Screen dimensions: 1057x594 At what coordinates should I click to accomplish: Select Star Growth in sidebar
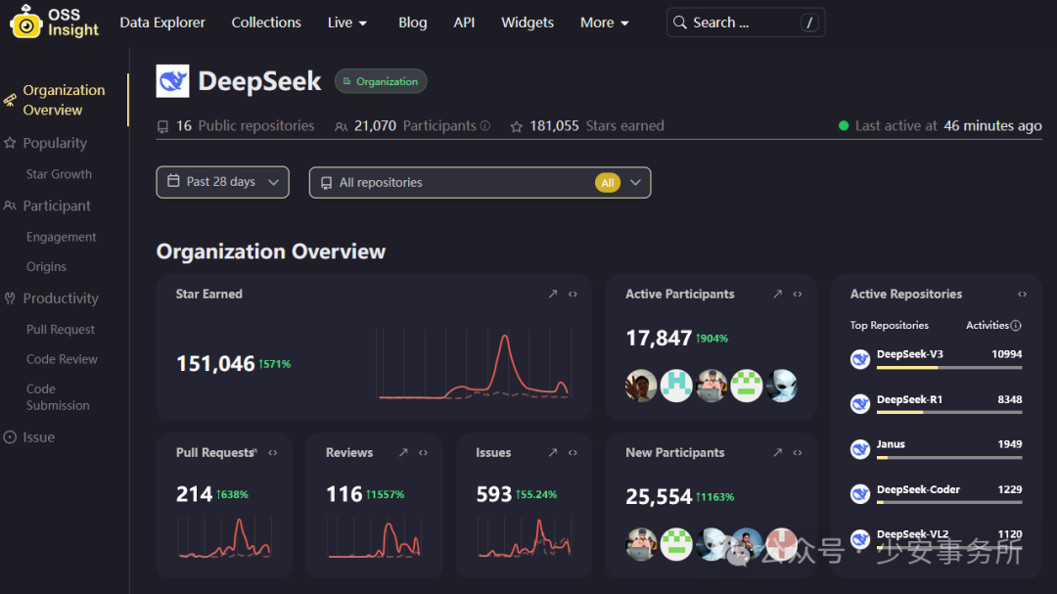pos(59,174)
